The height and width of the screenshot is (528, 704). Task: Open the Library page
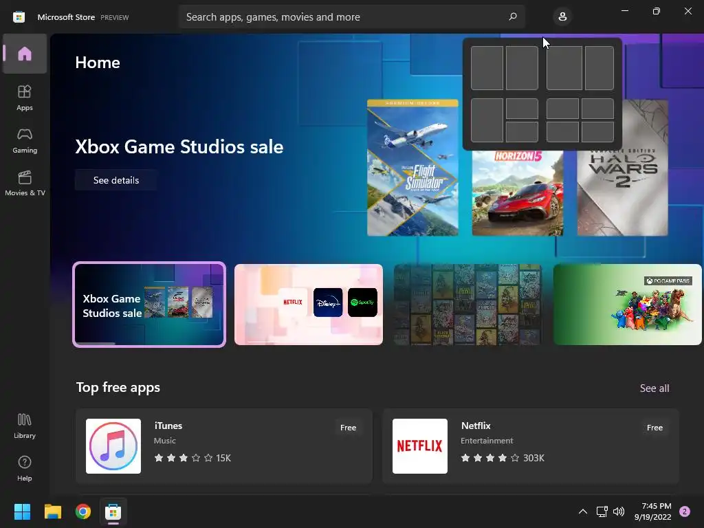(25, 426)
